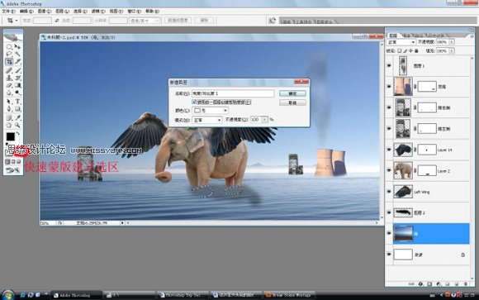Screen dimensions: 479x300
Task: Select the Elliptical Marquee tool
Action: 9,47
